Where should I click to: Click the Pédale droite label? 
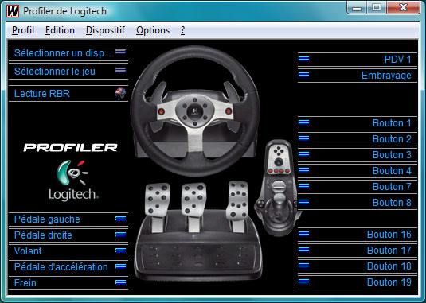tap(43, 235)
